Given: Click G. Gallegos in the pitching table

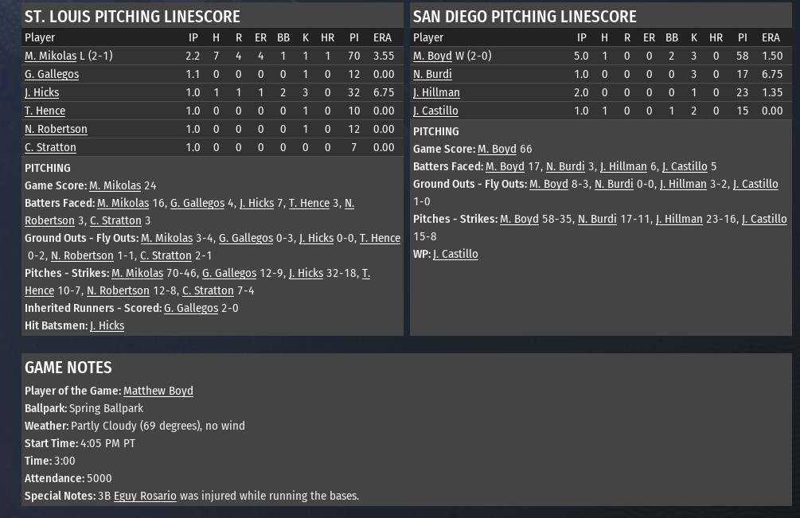Looking at the screenshot, I should click(52, 74).
